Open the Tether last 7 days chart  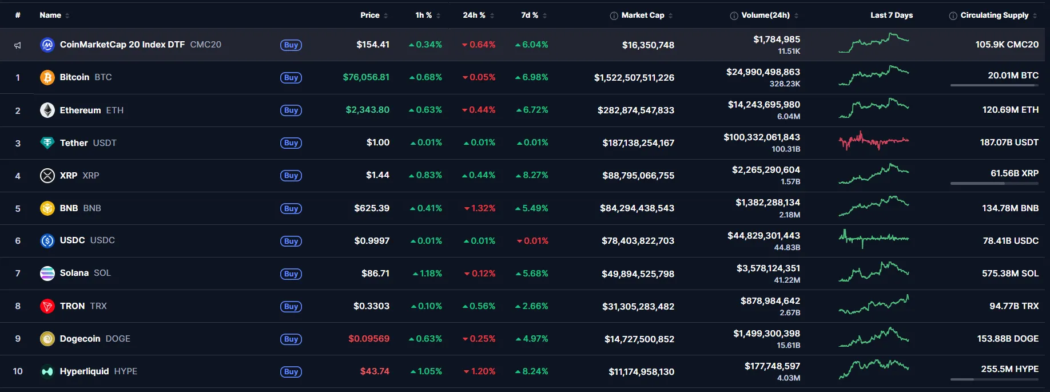click(x=873, y=141)
